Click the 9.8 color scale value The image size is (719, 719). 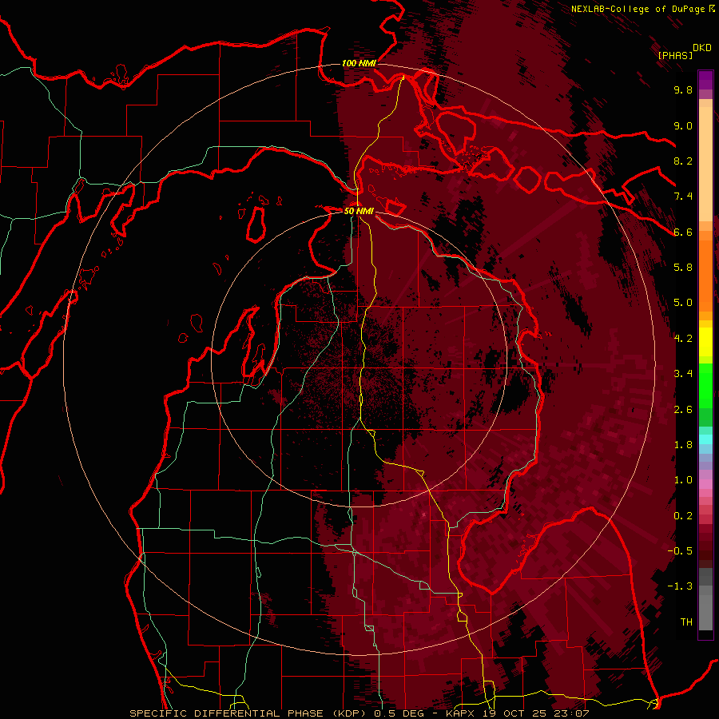click(x=683, y=89)
